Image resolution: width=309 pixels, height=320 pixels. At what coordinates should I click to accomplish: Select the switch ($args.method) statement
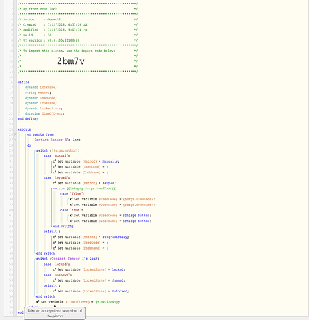click(x=58, y=150)
